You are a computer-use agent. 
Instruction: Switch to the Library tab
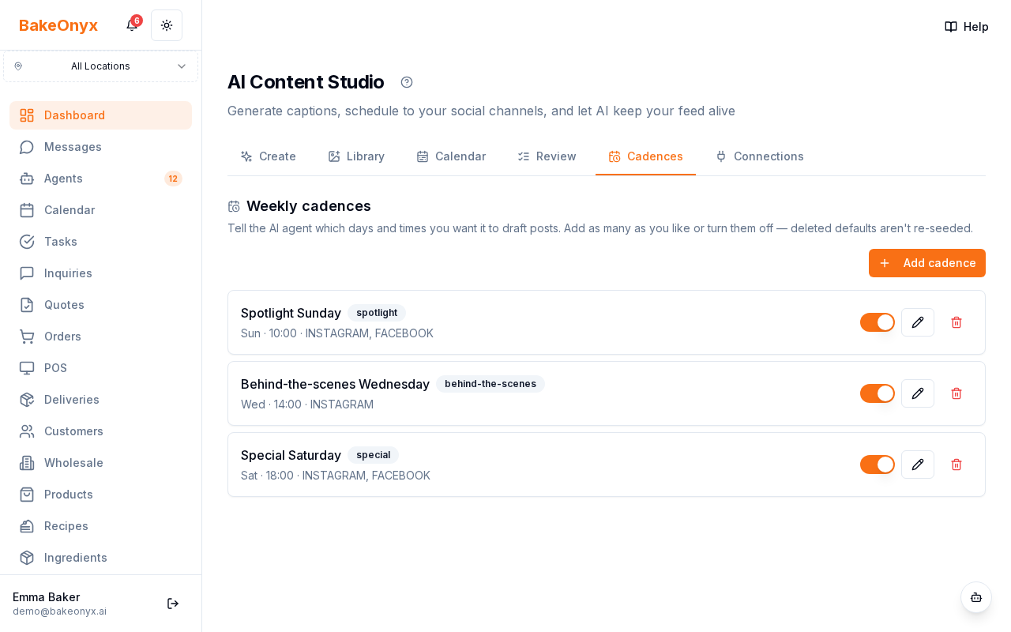[356, 156]
